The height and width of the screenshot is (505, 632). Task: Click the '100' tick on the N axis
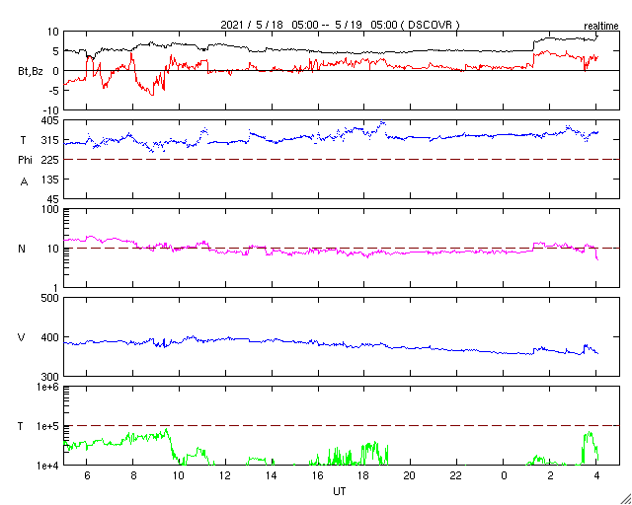50,209
